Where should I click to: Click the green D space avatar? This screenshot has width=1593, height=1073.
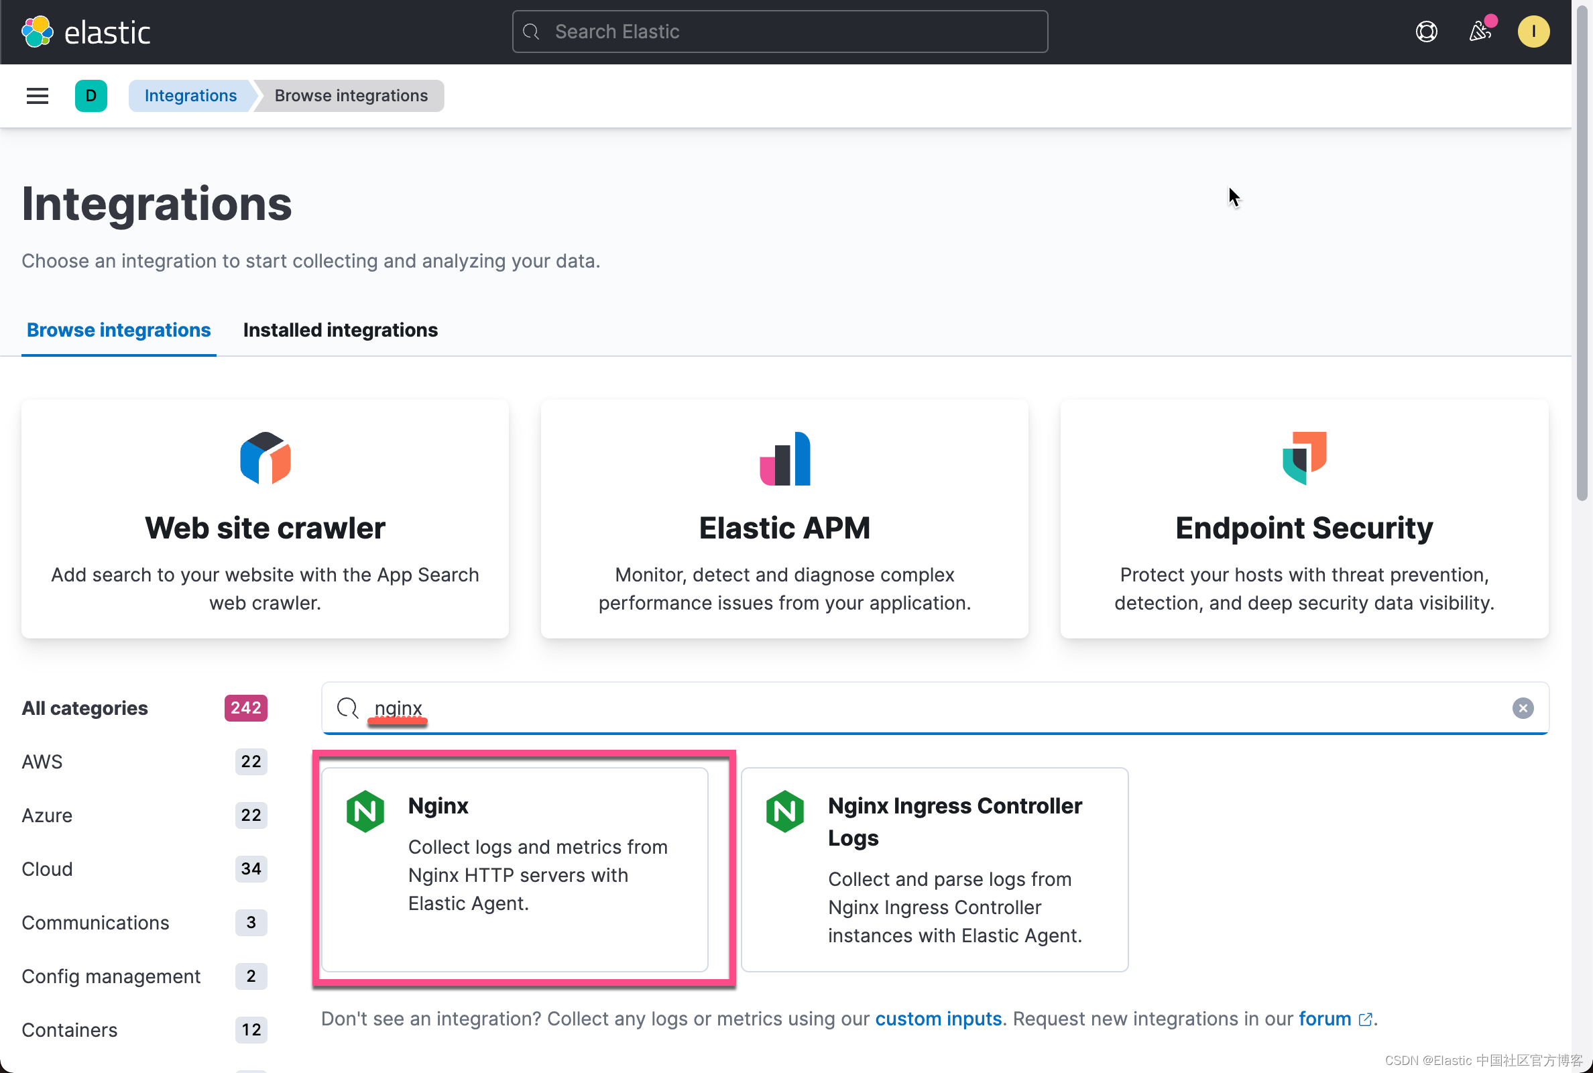coord(91,96)
